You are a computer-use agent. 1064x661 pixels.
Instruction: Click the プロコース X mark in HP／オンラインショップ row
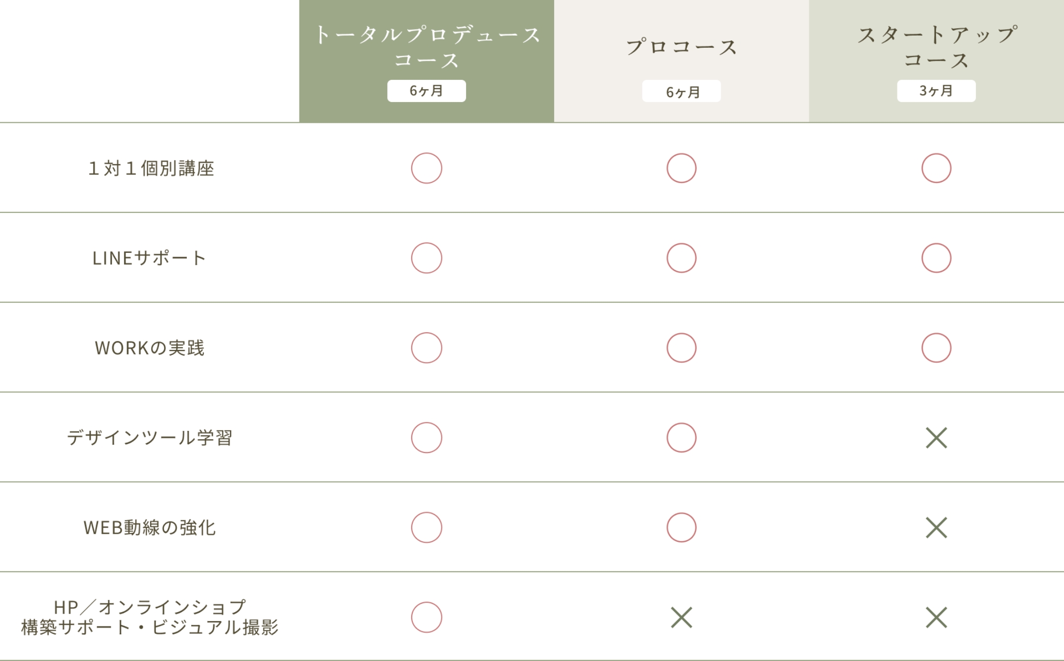pos(681,618)
